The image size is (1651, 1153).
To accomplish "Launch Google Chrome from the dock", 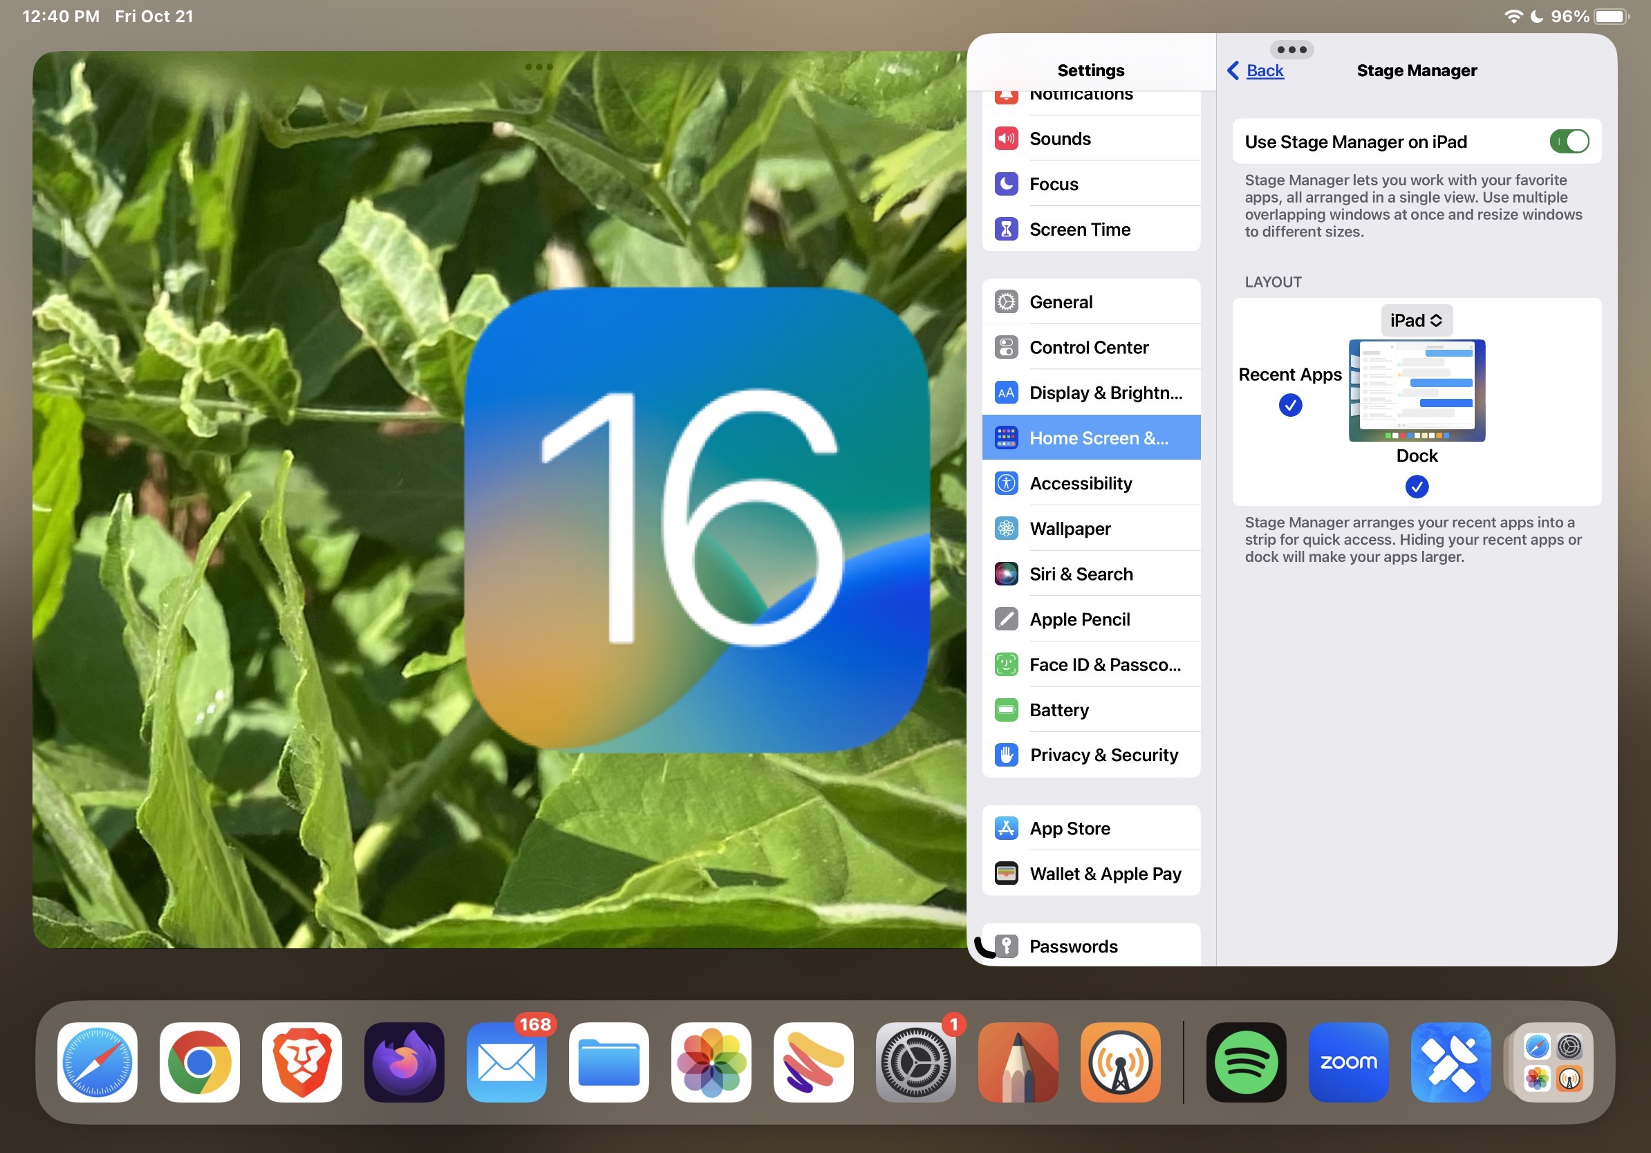I will click(x=199, y=1062).
